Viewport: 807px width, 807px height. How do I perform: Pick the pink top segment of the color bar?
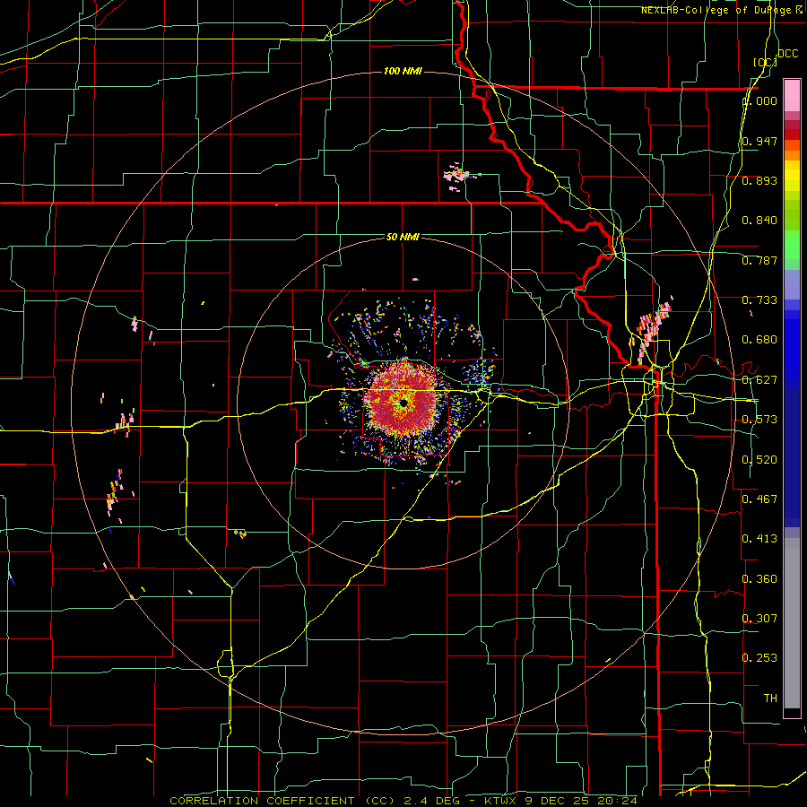click(792, 96)
